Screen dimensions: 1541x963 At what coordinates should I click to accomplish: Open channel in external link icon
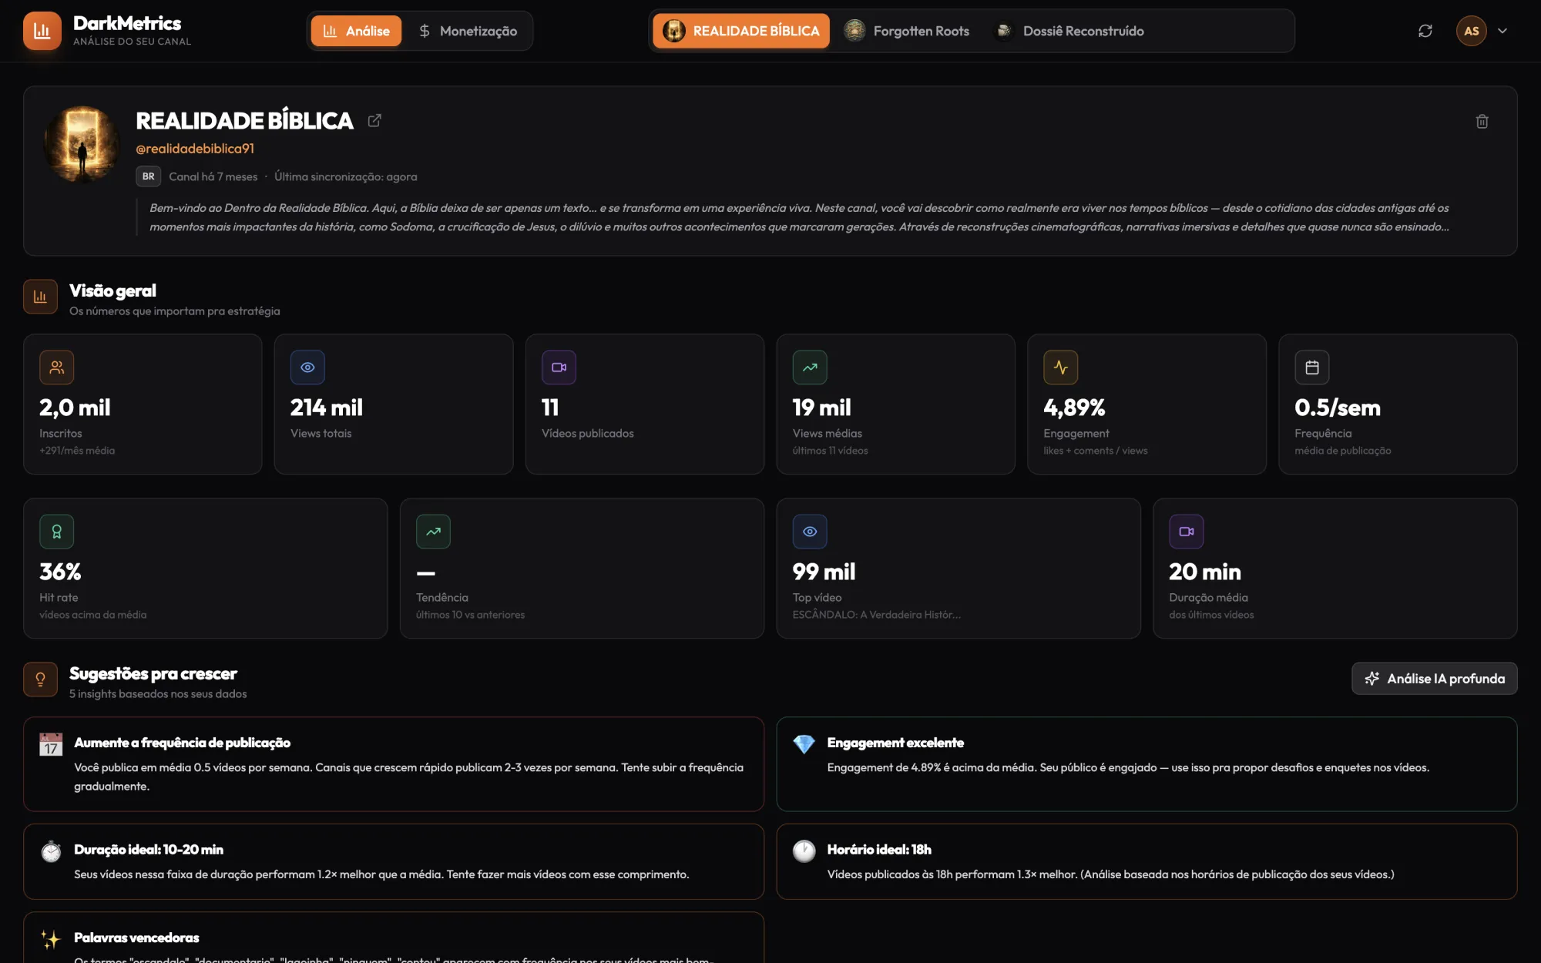pyautogui.click(x=374, y=120)
